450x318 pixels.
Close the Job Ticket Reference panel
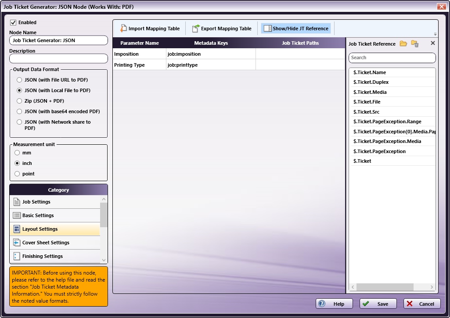(x=433, y=43)
